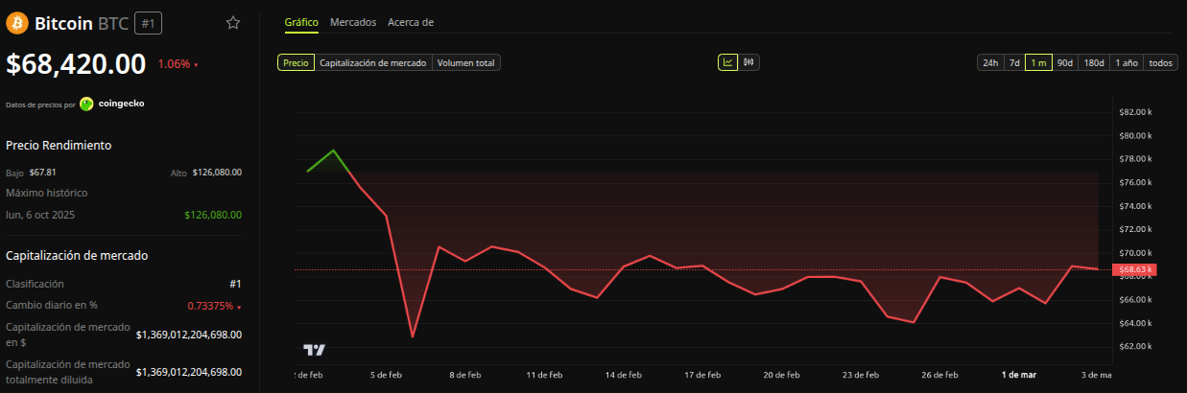Select the Precio chart mode

point(296,62)
